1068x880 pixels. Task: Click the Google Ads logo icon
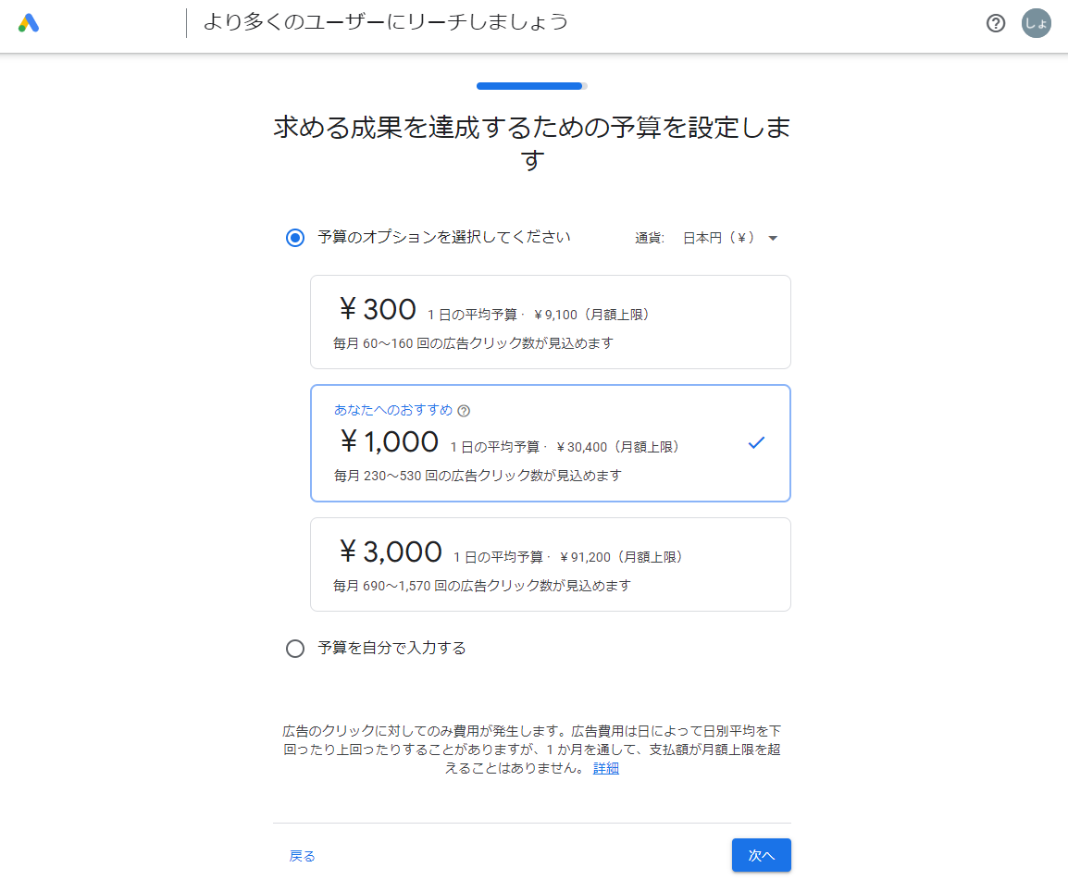click(x=29, y=24)
